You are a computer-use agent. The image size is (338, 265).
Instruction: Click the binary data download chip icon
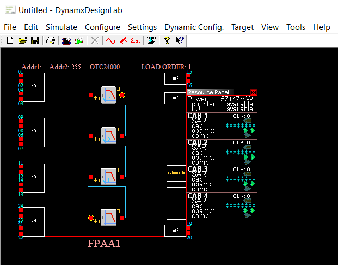coord(152,40)
